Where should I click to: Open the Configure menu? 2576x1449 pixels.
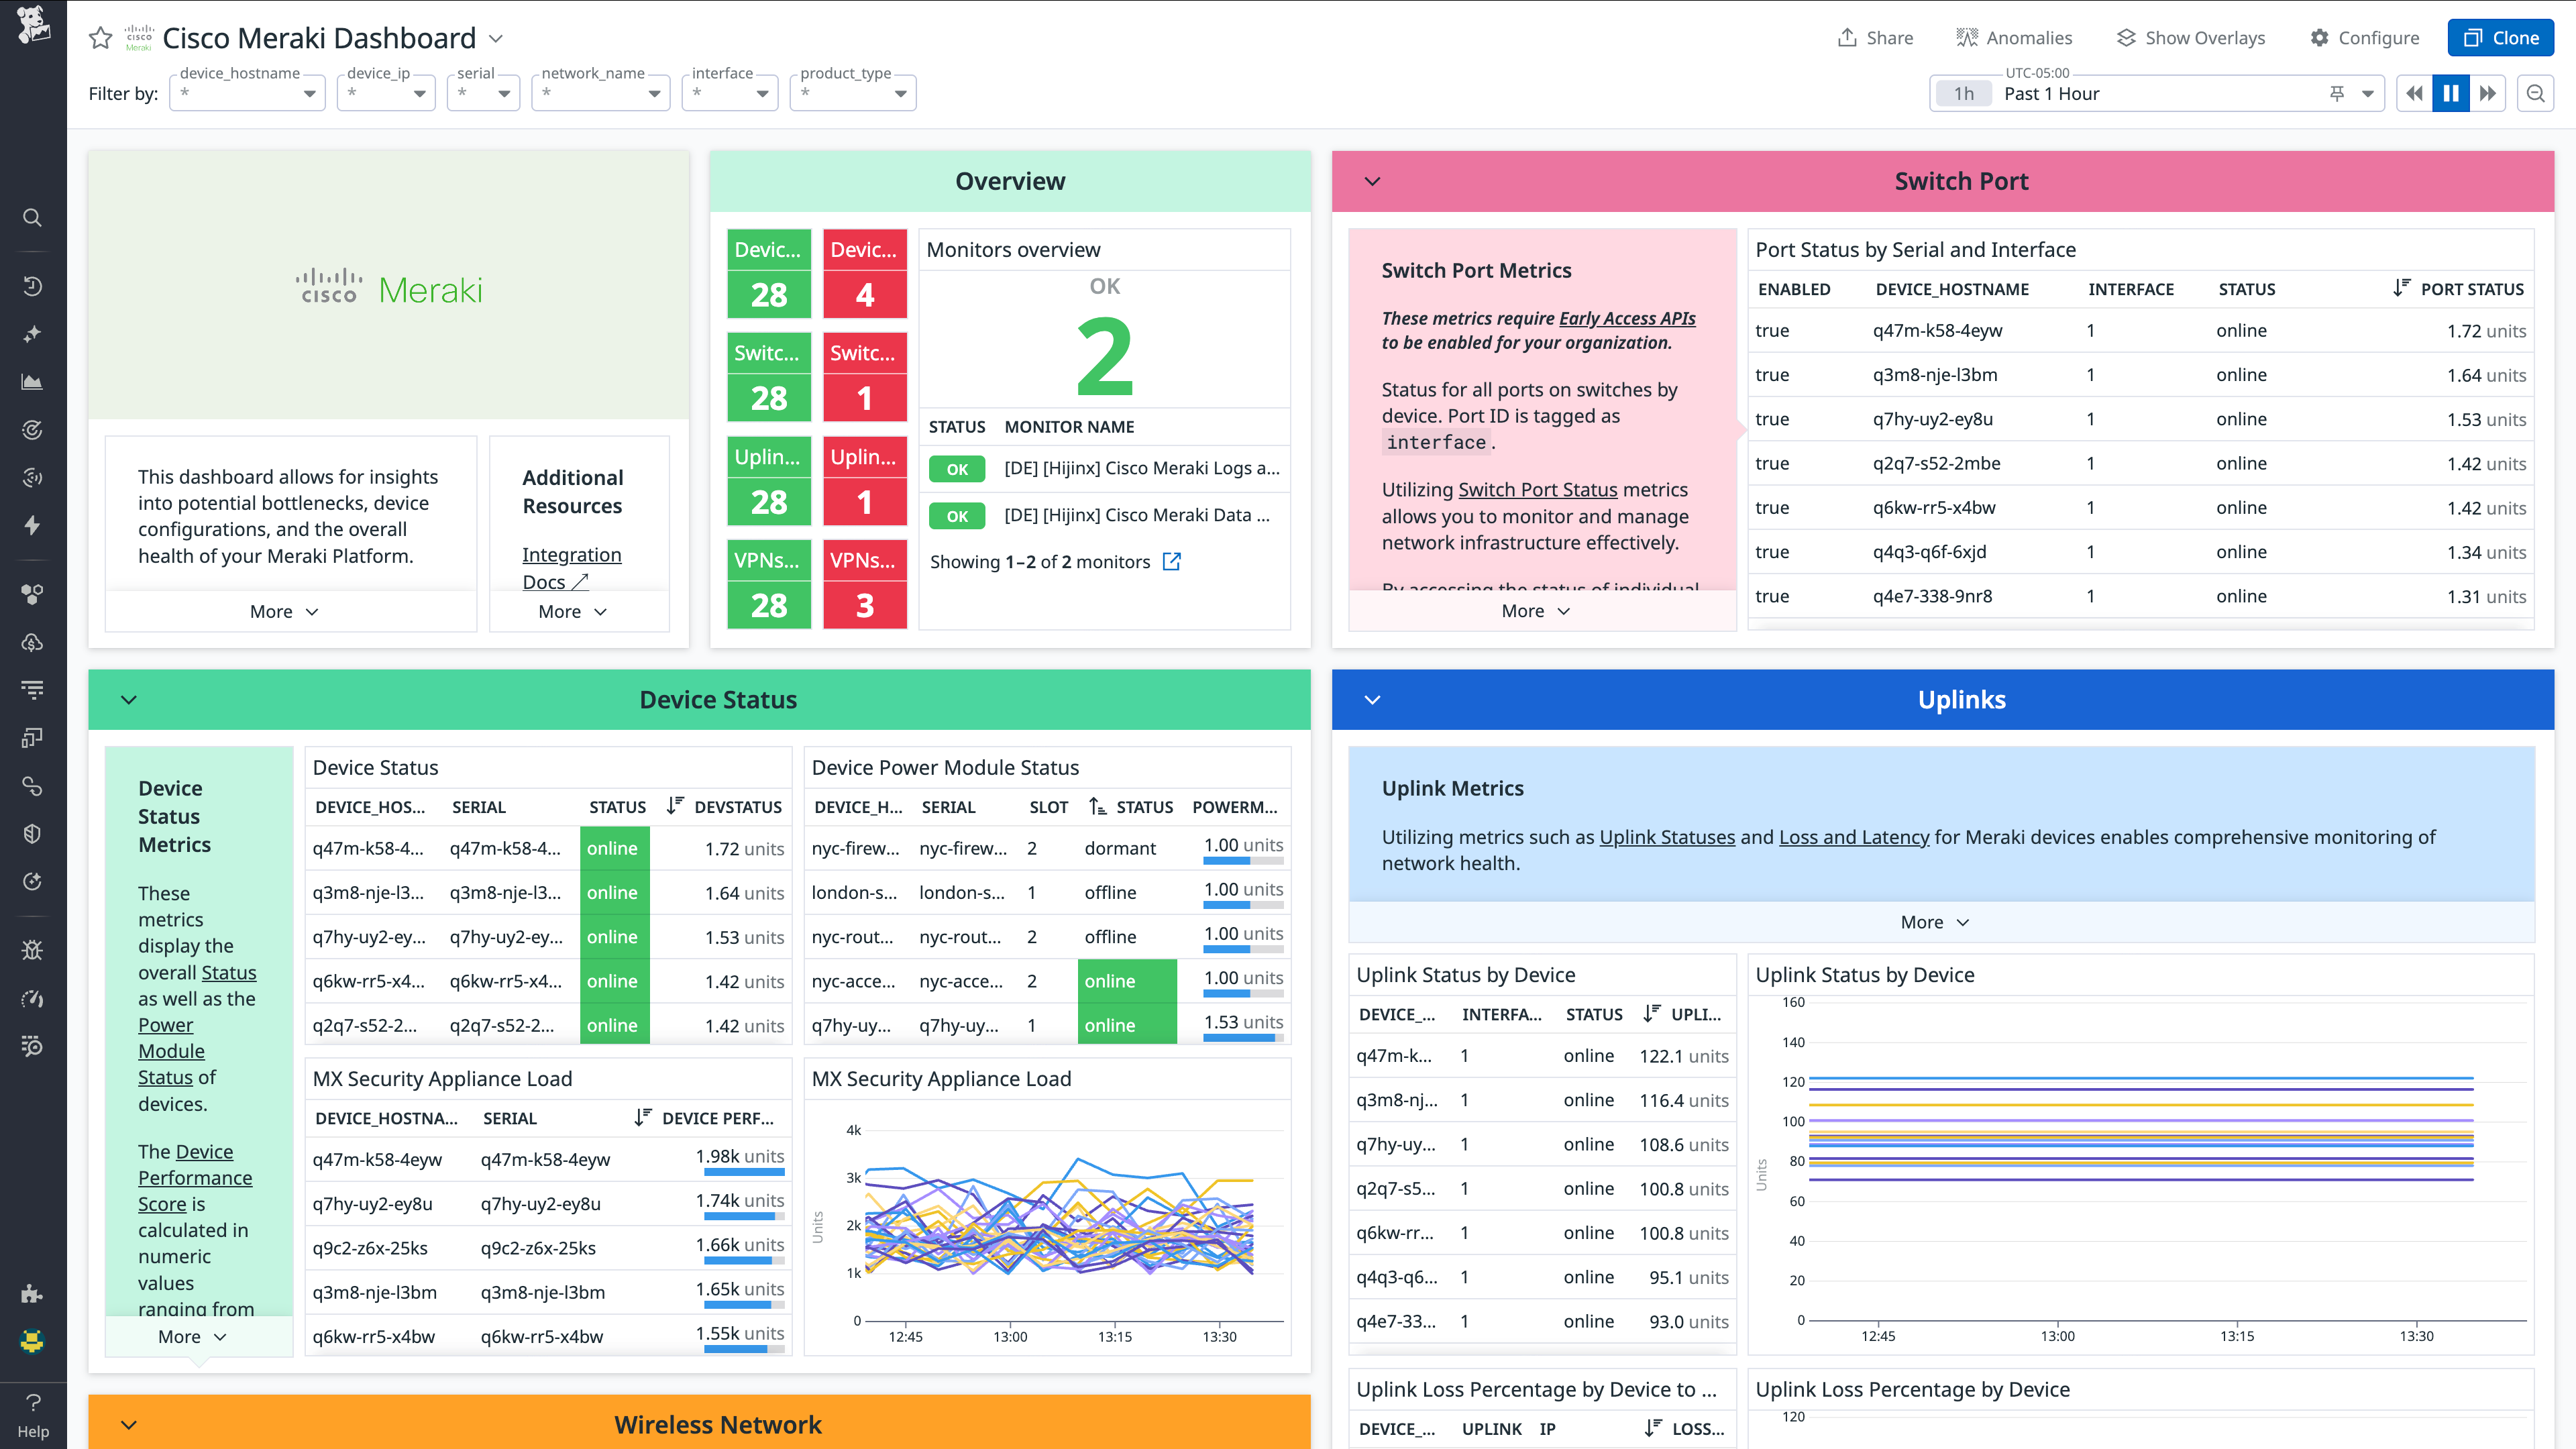(2365, 37)
